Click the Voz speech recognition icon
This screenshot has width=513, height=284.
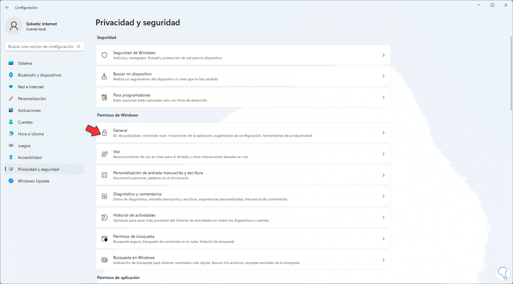coord(104,154)
